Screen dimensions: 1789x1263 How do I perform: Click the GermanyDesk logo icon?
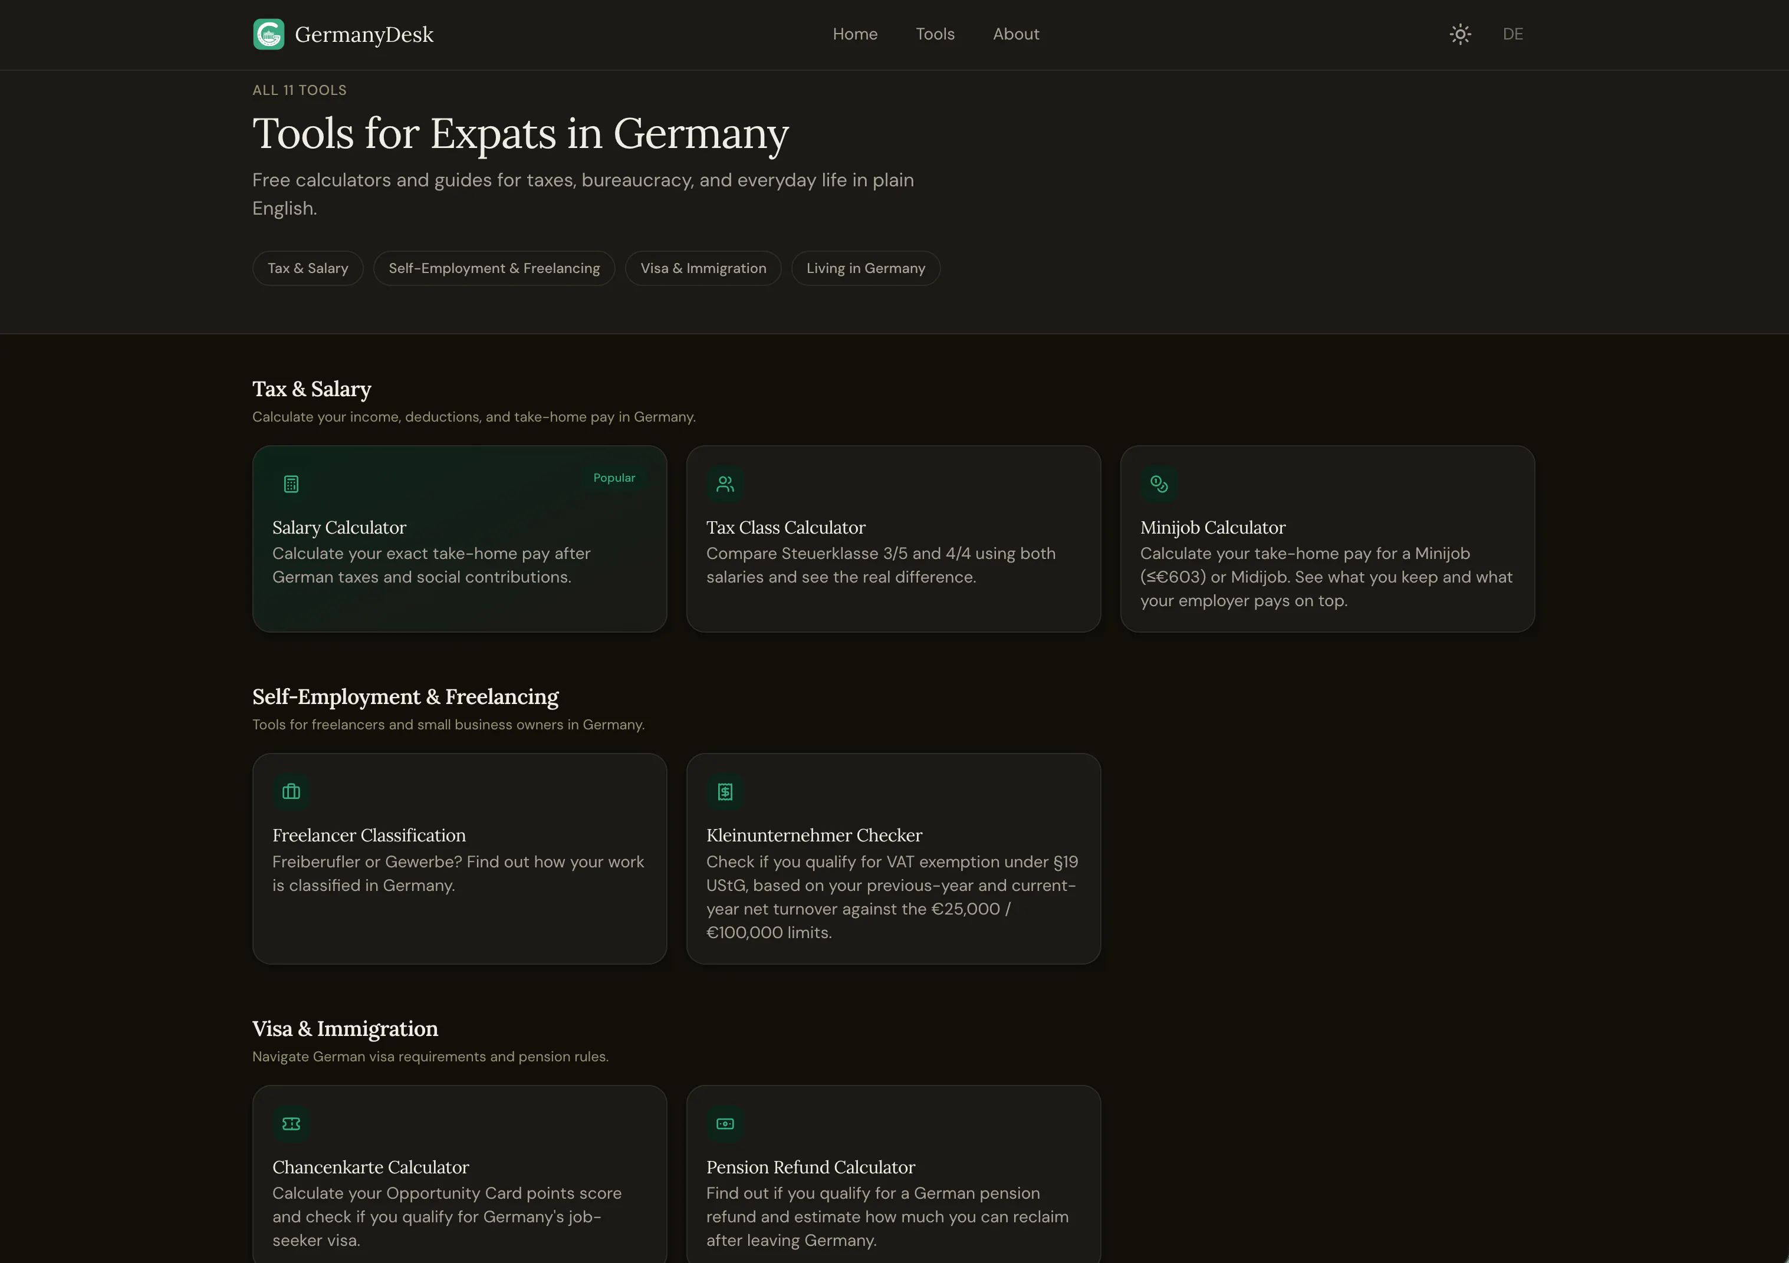click(269, 34)
